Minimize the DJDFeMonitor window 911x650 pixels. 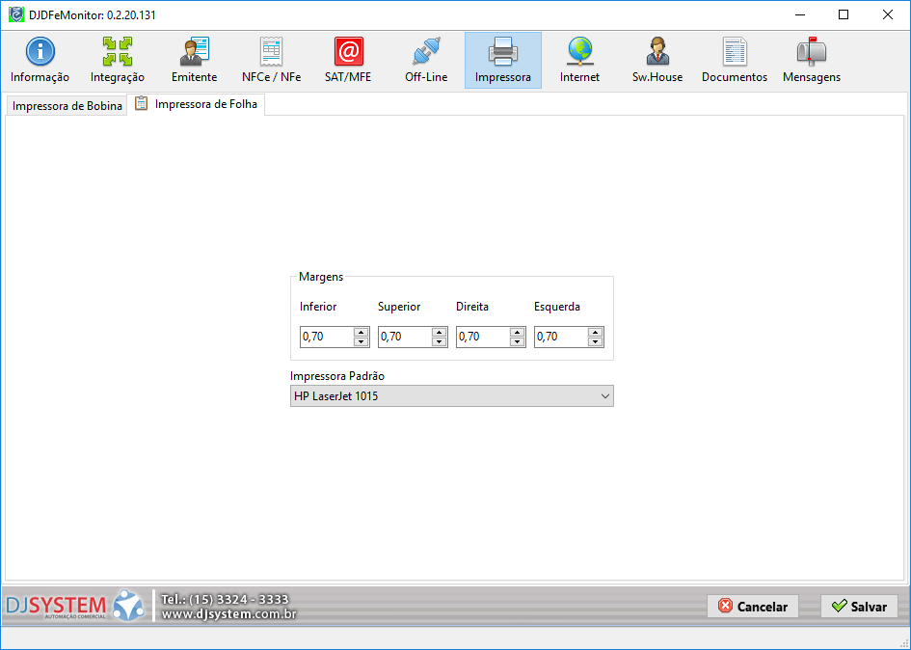click(x=800, y=14)
